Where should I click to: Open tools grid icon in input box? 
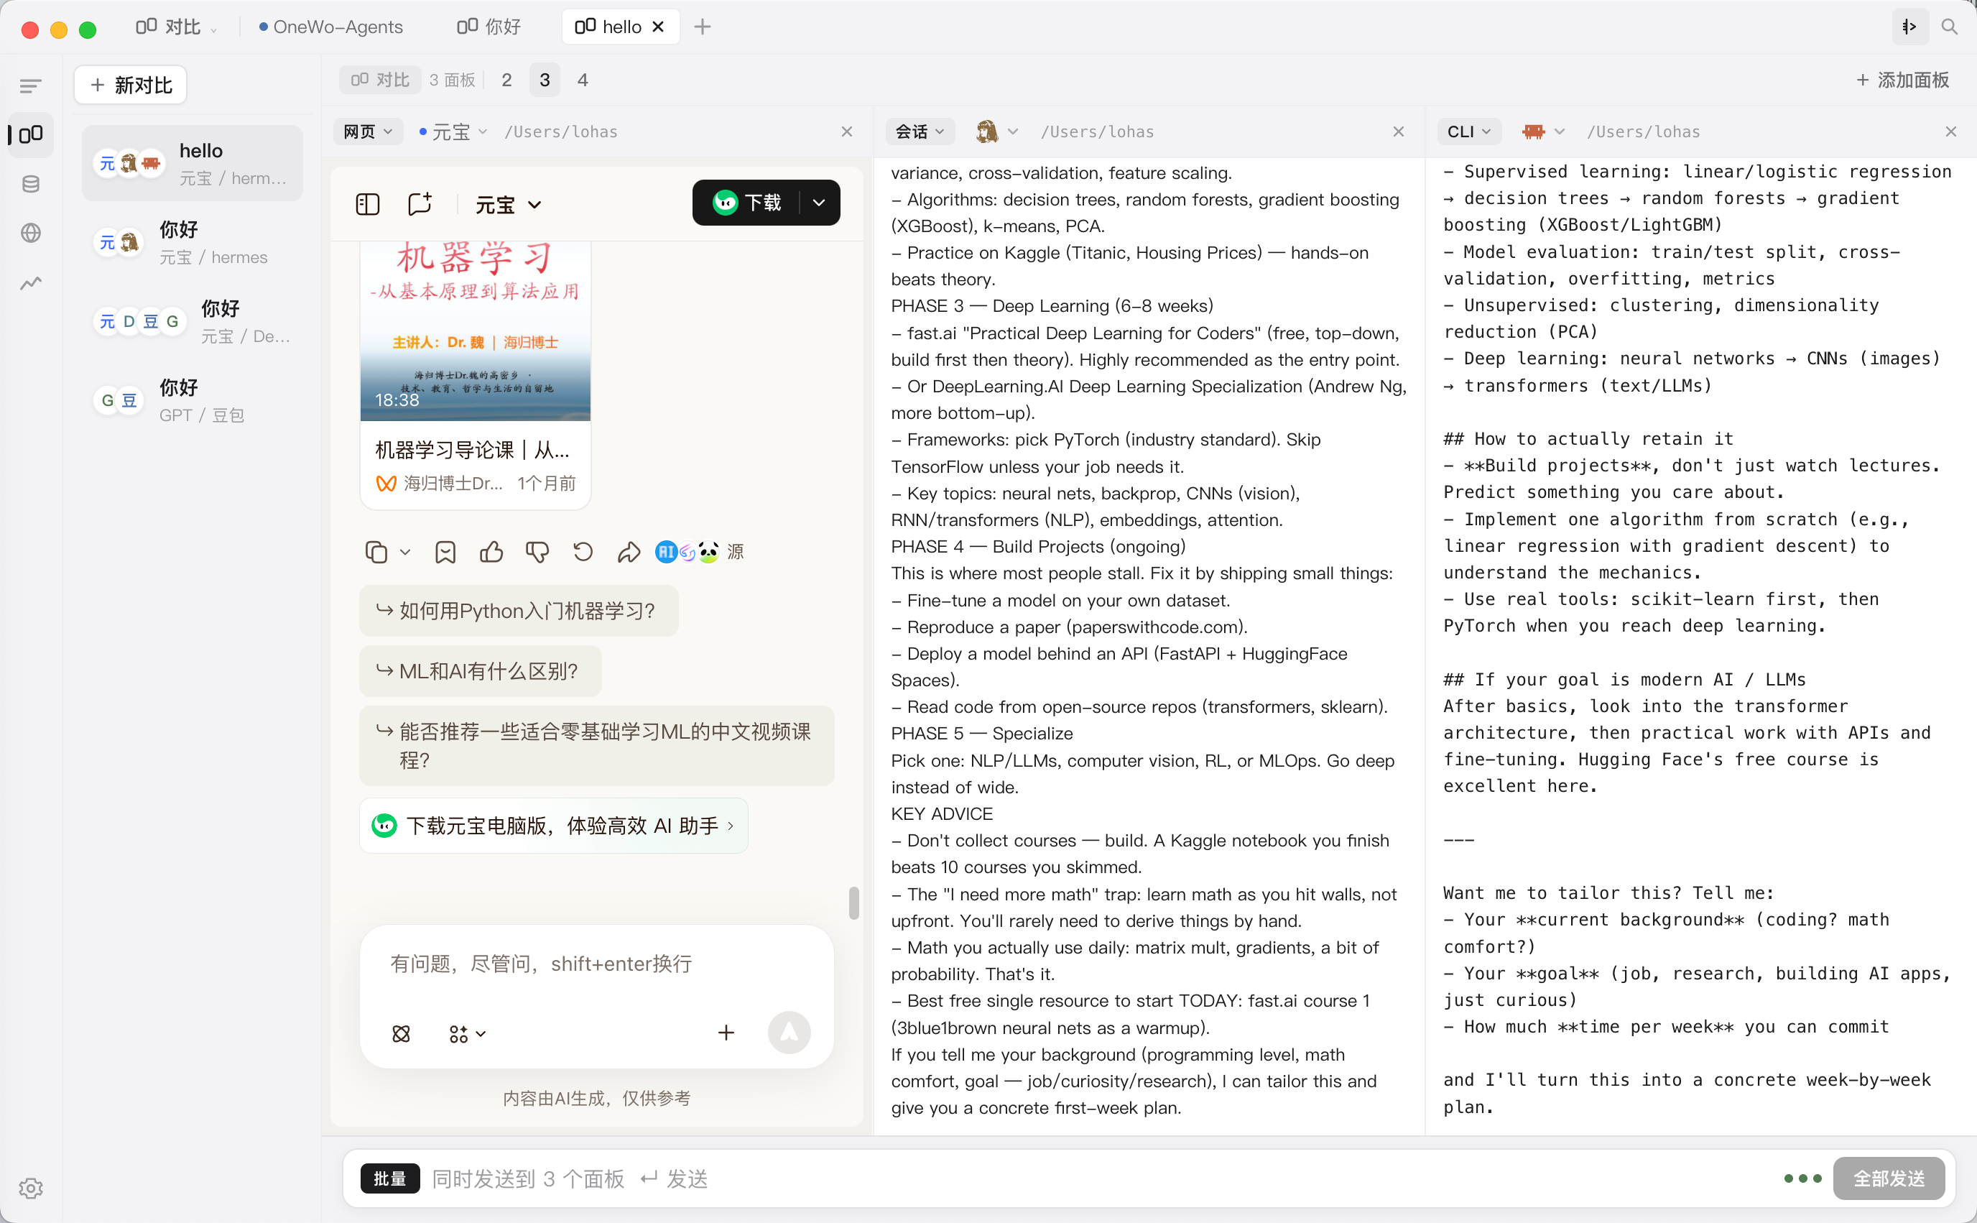click(x=466, y=1033)
